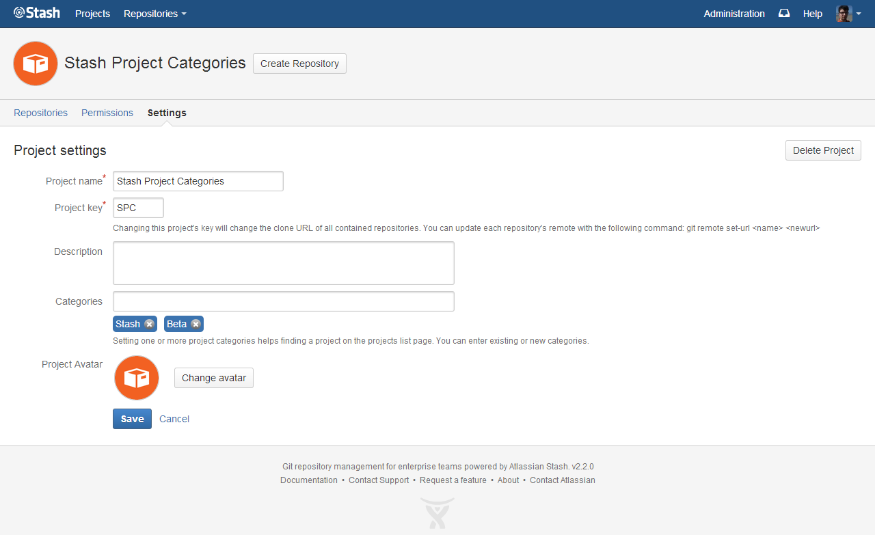The width and height of the screenshot is (875, 535).
Task: Switch to the Permissions tab
Action: pyautogui.click(x=107, y=113)
